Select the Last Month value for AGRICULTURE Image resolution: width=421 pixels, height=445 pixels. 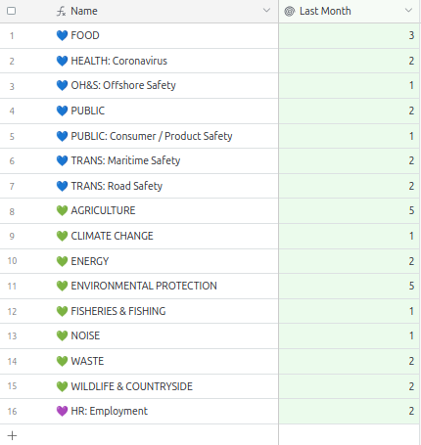click(x=349, y=210)
